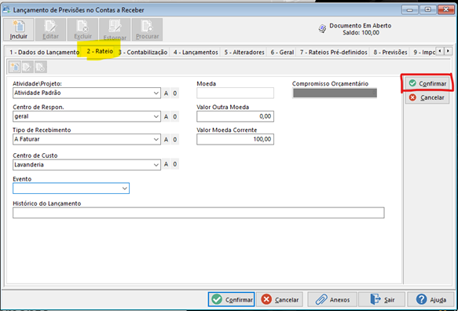Open the Ajuda help button
The height and width of the screenshot is (311, 458).
pos(431,299)
